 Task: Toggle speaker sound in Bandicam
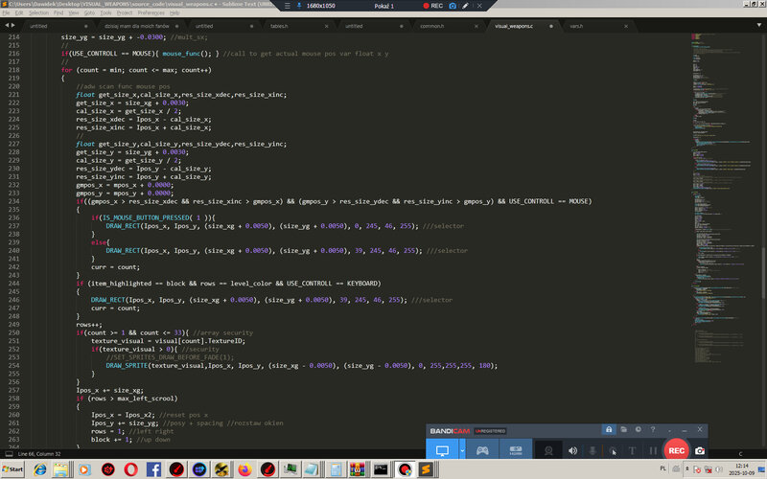click(573, 450)
